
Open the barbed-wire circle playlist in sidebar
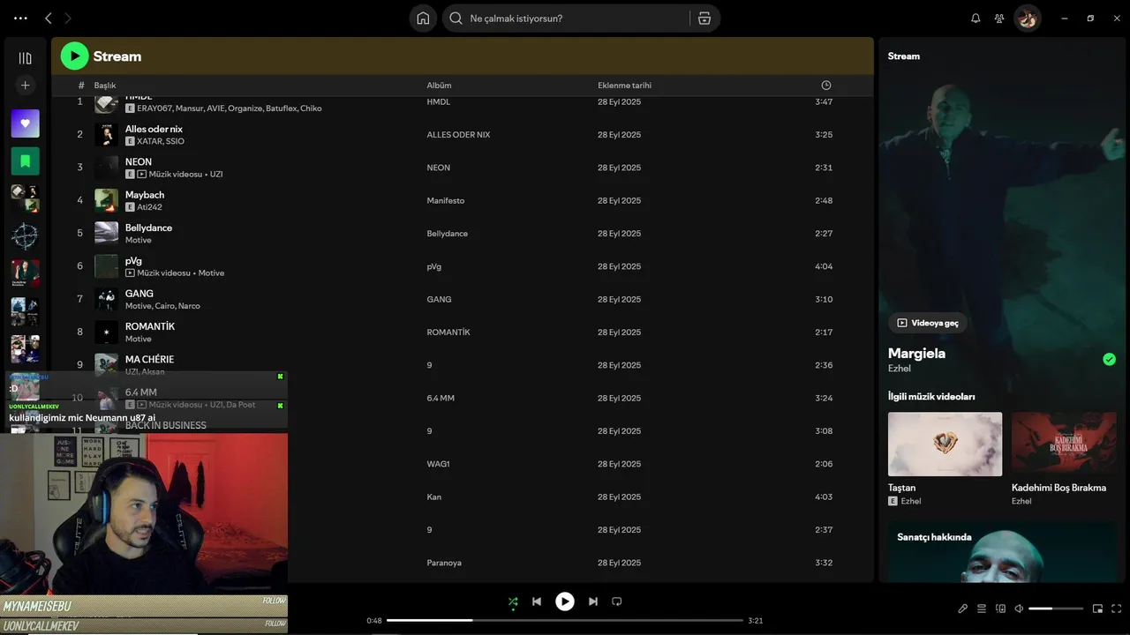(25, 236)
